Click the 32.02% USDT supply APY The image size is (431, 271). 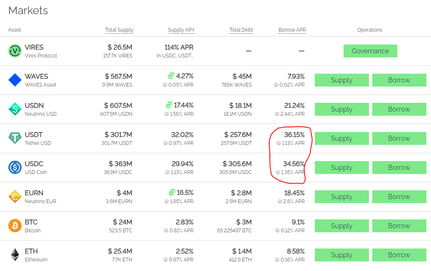coord(182,135)
